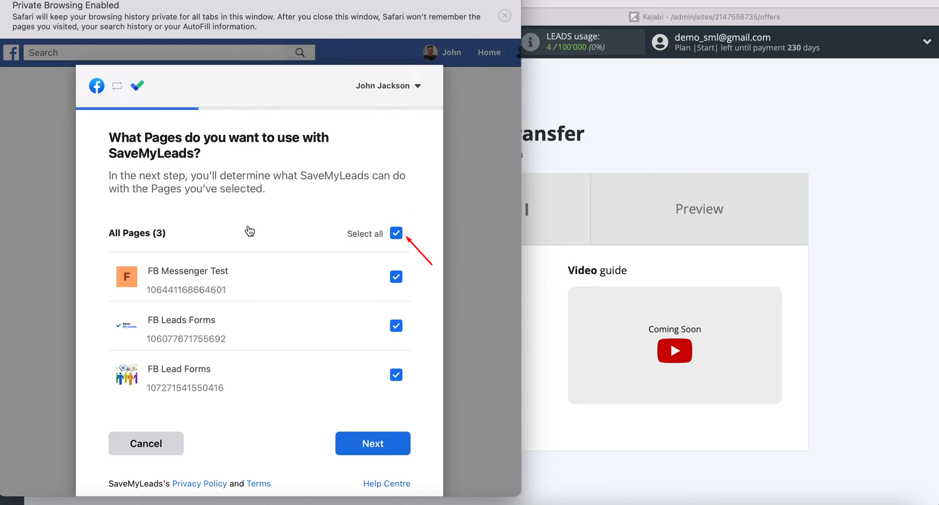The width and height of the screenshot is (939, 505).
Task: Toggle the Select all checkbox
Action: (396, 233)
